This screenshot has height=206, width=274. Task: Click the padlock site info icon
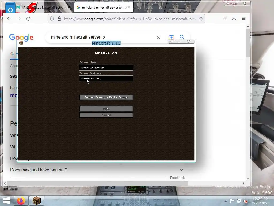click(x=59, y=19)
